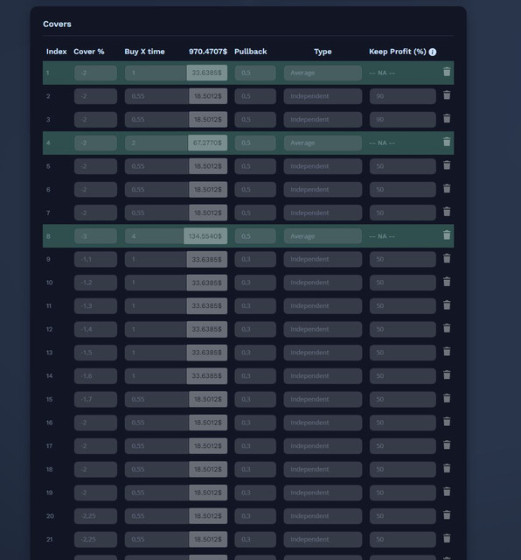Viewport: 521px width, 560px height.
Task: Delete cover row 5 with trash icon
Action: point(447,165)
